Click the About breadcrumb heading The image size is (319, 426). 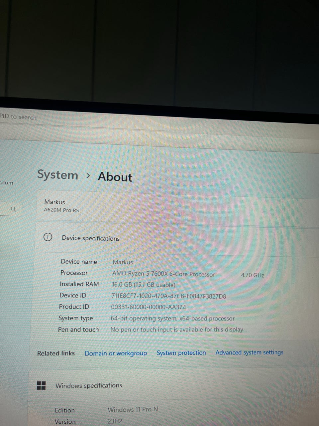coord(115,177)
